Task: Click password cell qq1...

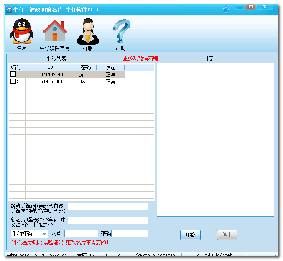Action: (x=85, y=74)
